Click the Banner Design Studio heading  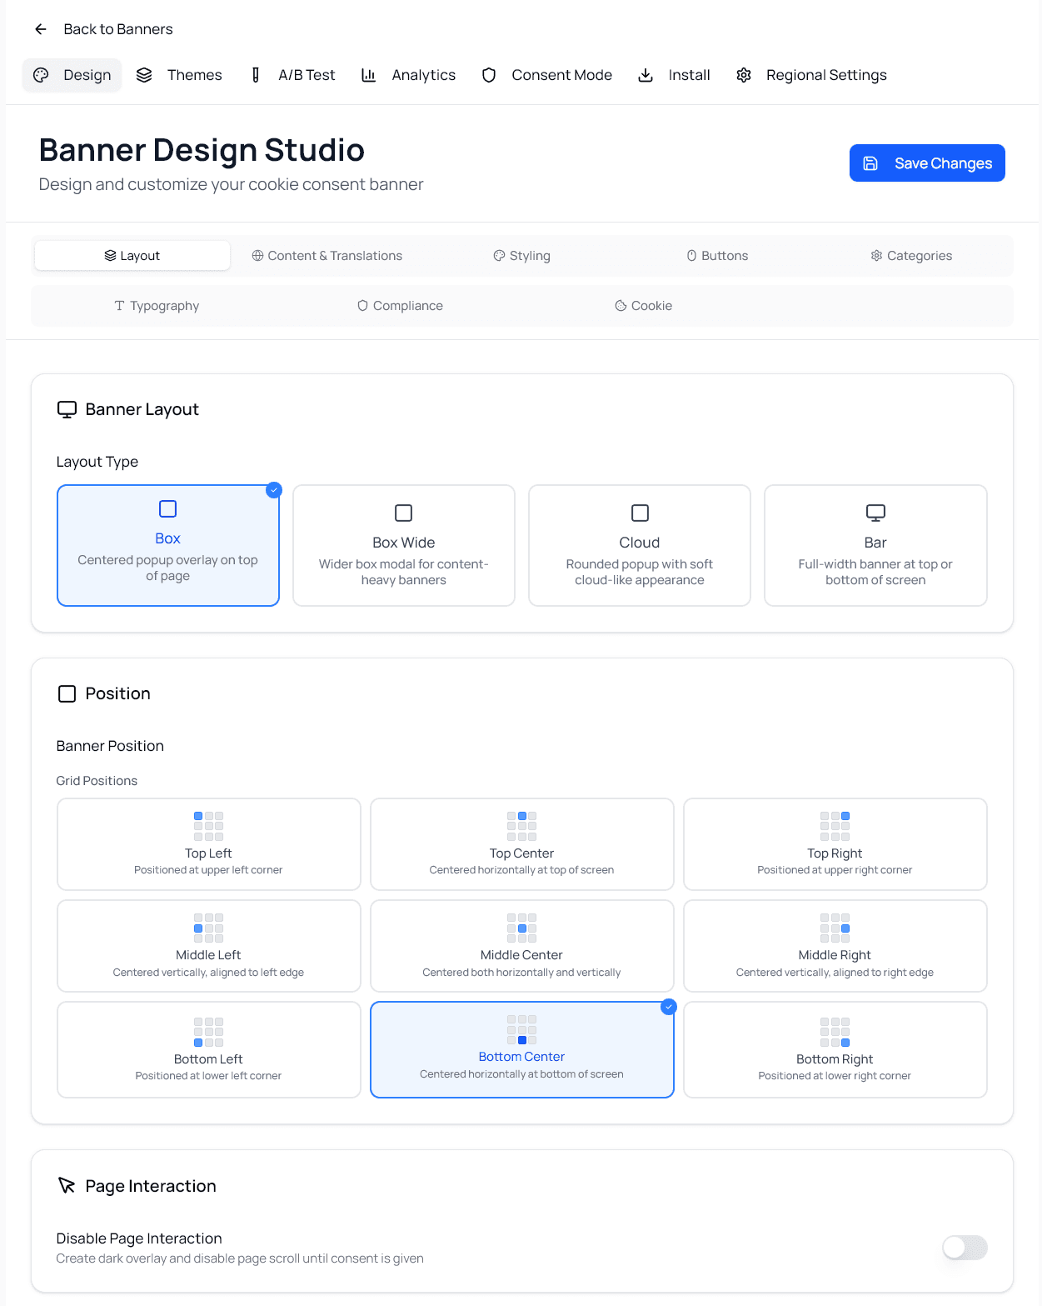(202, 150)
